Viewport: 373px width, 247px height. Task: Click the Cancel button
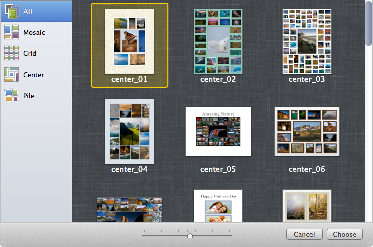click(304, 234)
